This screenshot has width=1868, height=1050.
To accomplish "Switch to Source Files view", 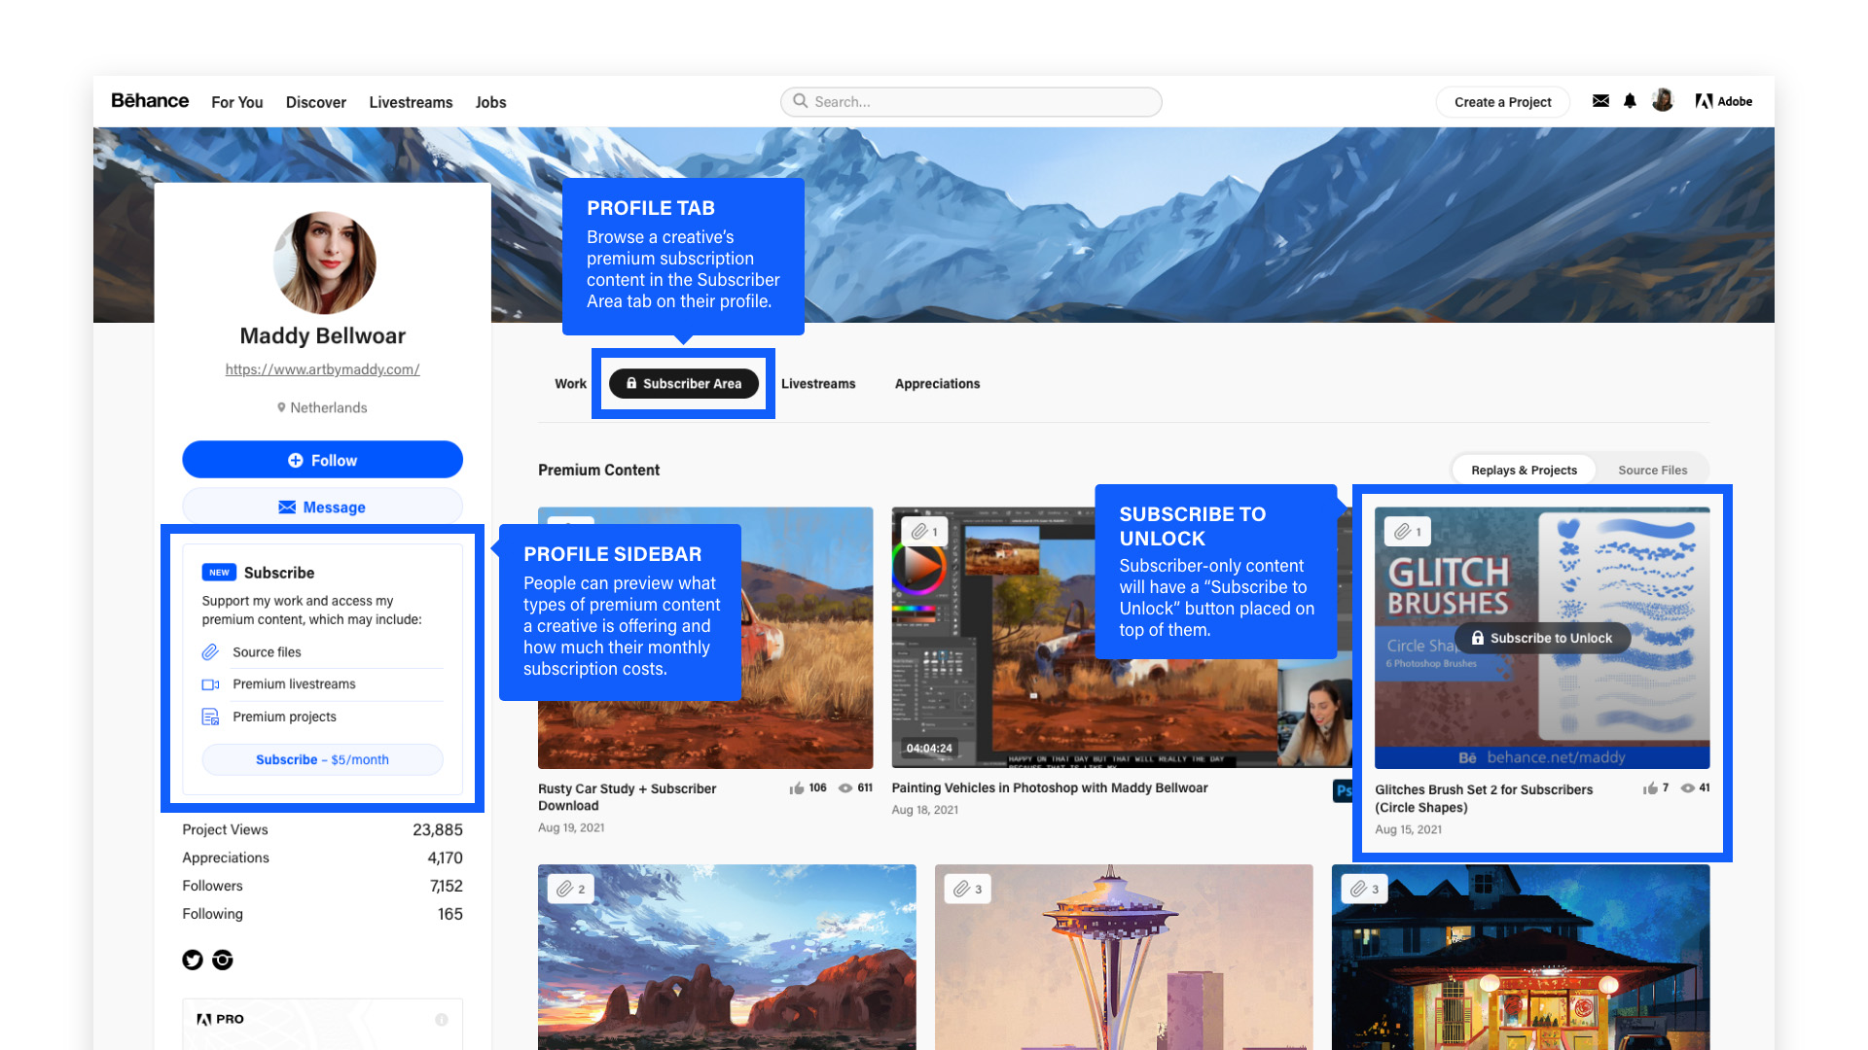I will tap(1652, 470).
